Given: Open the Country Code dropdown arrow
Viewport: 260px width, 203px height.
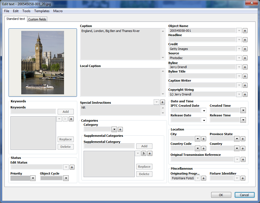Looking at the screenshot, I should pyautogui.click(x=198, y=148).
